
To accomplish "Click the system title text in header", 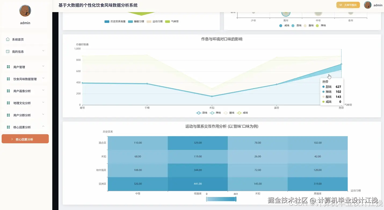I will pyautogui.click(x=98, y=5).
